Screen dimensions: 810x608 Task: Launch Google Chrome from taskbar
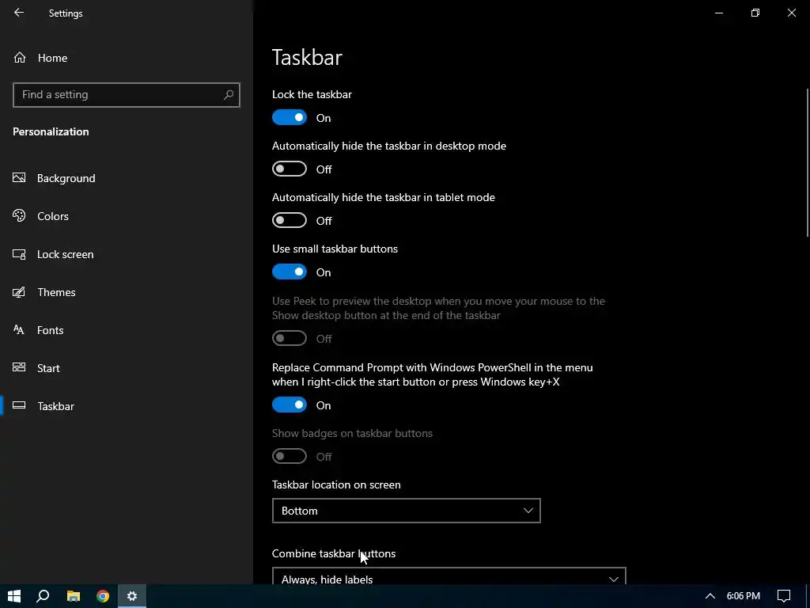click(103, 596)
